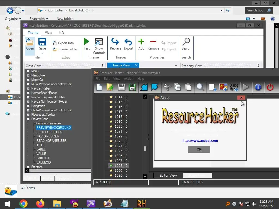
Task: Open the Image View tab list dropdown
Action: [176, 66]
